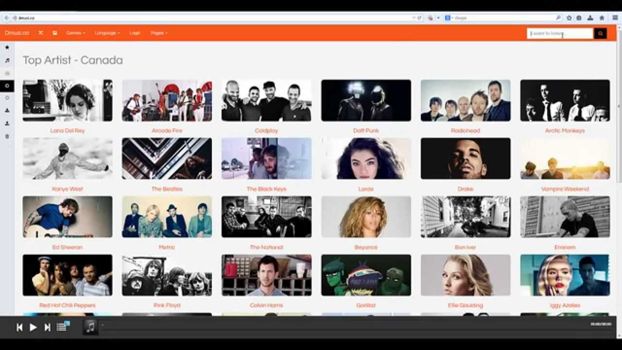Click the browser reload button

420,18
